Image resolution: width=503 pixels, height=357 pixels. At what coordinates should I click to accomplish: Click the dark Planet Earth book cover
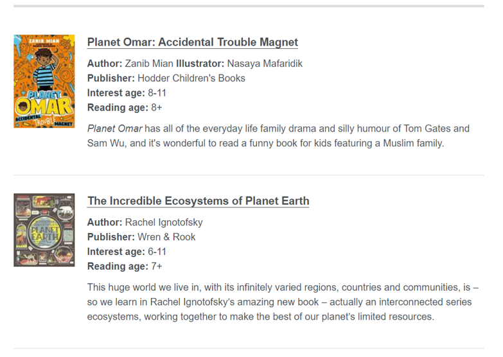click(x=44, y=230)
